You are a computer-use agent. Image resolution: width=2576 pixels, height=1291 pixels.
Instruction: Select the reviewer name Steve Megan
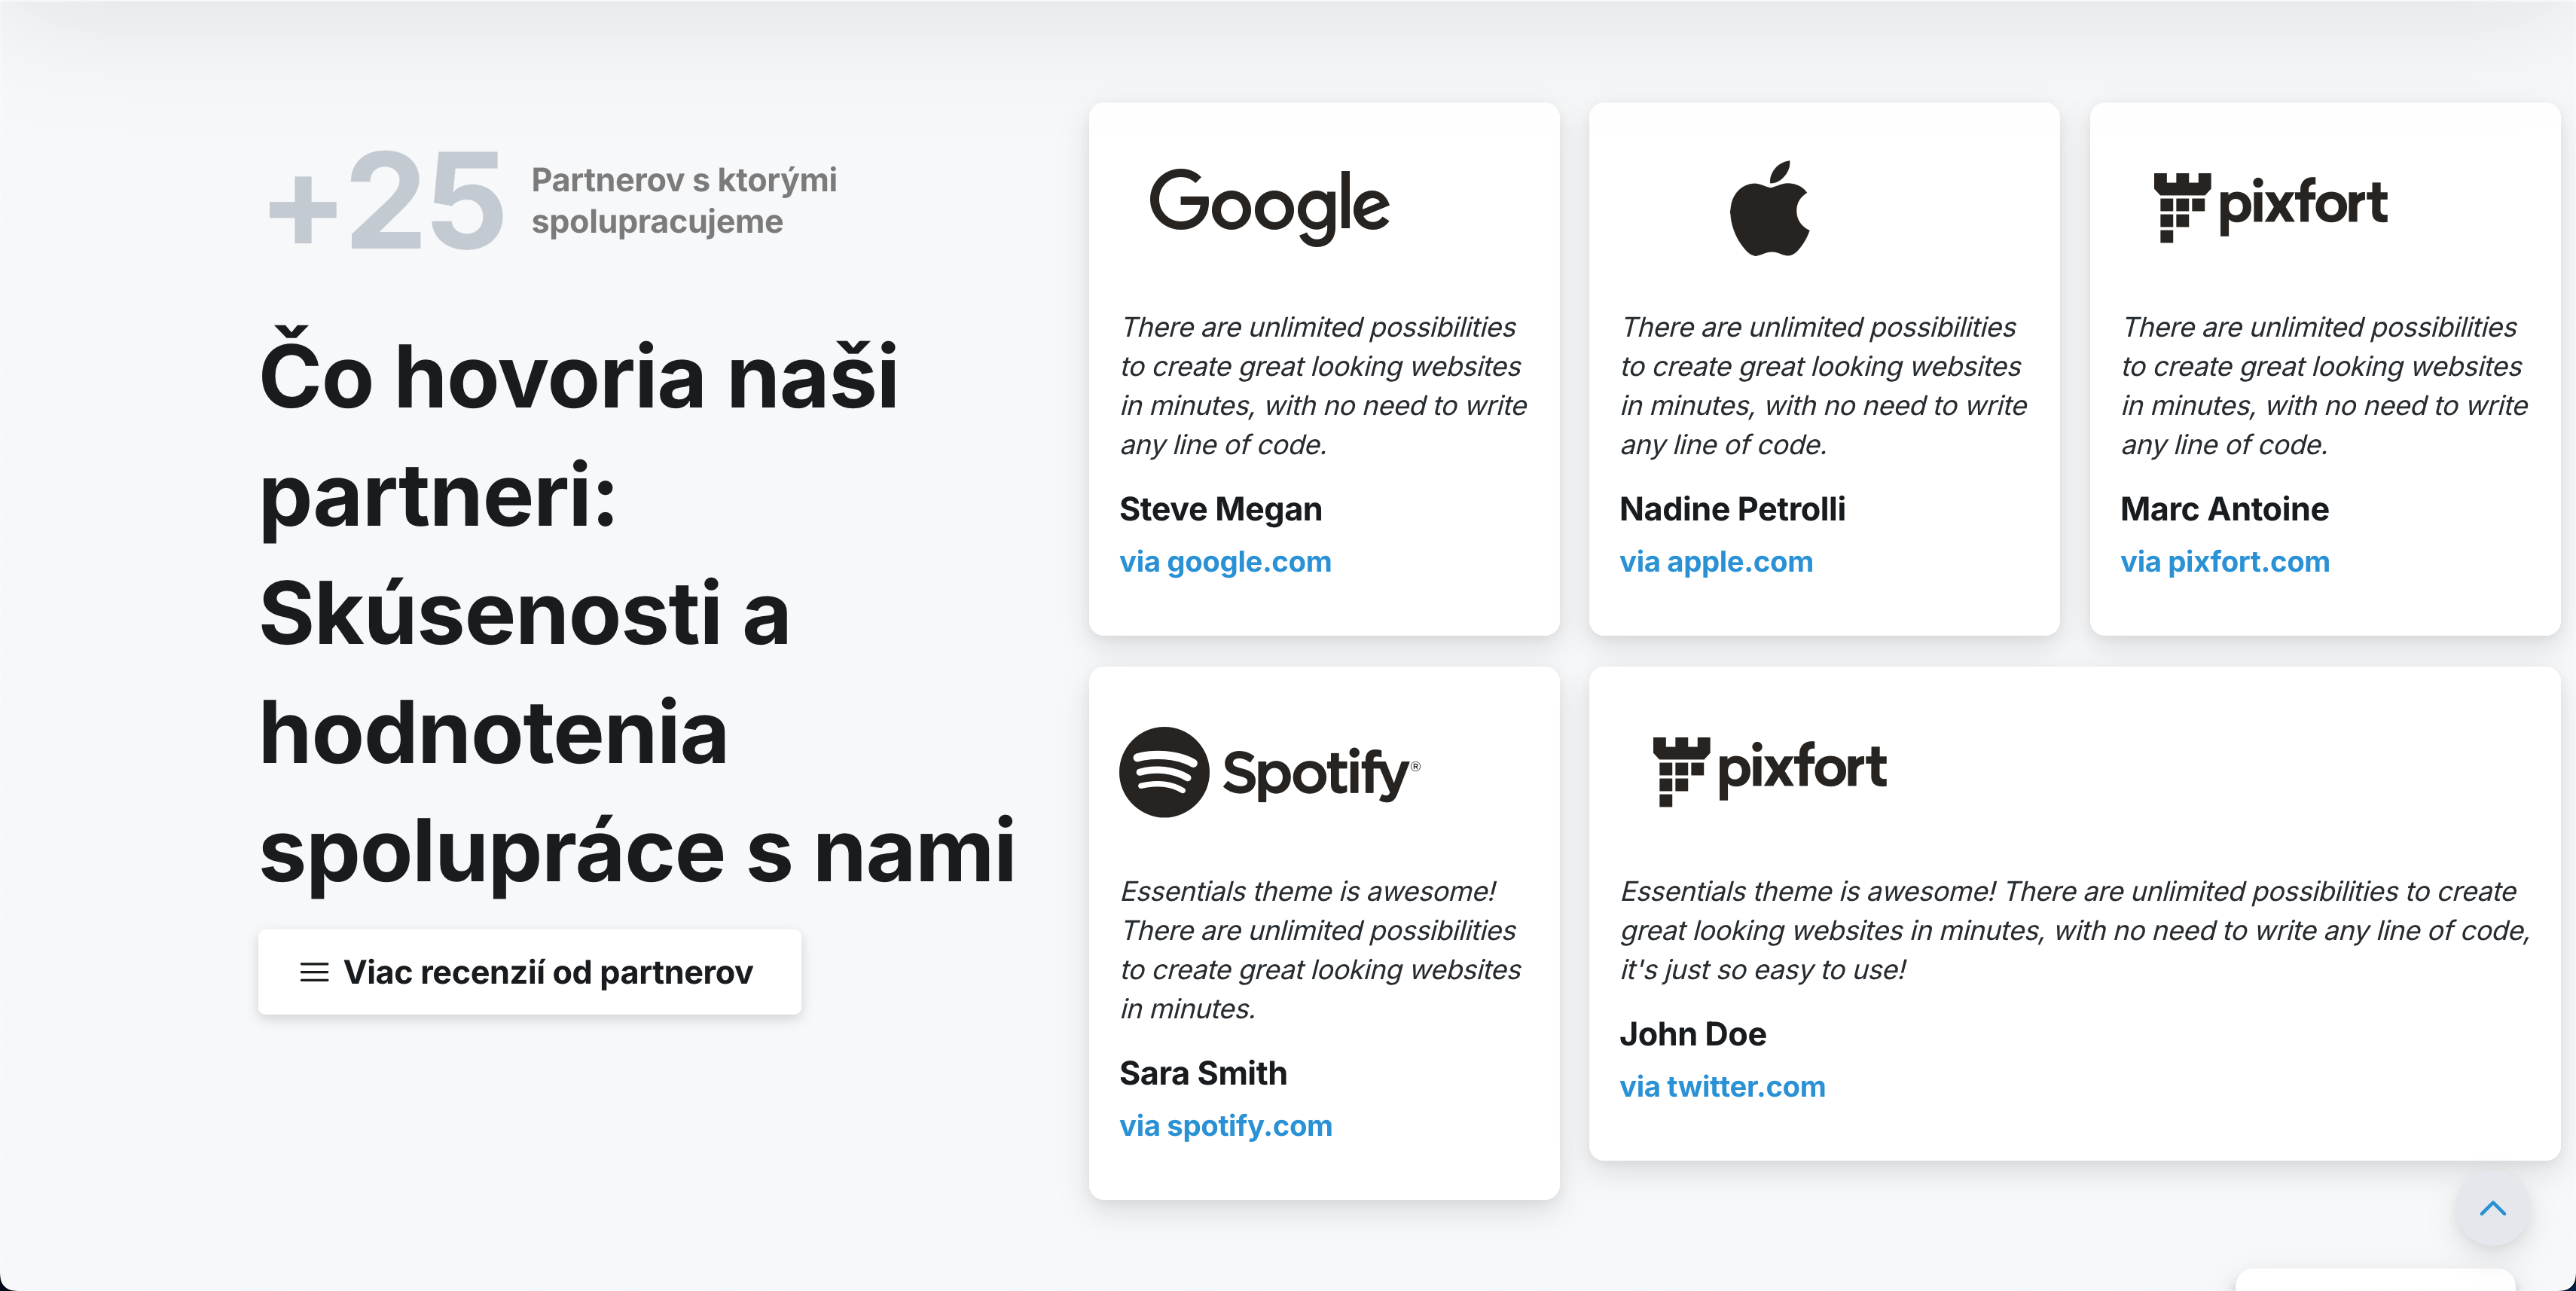pyautogui.click(x=1220, y=509)
